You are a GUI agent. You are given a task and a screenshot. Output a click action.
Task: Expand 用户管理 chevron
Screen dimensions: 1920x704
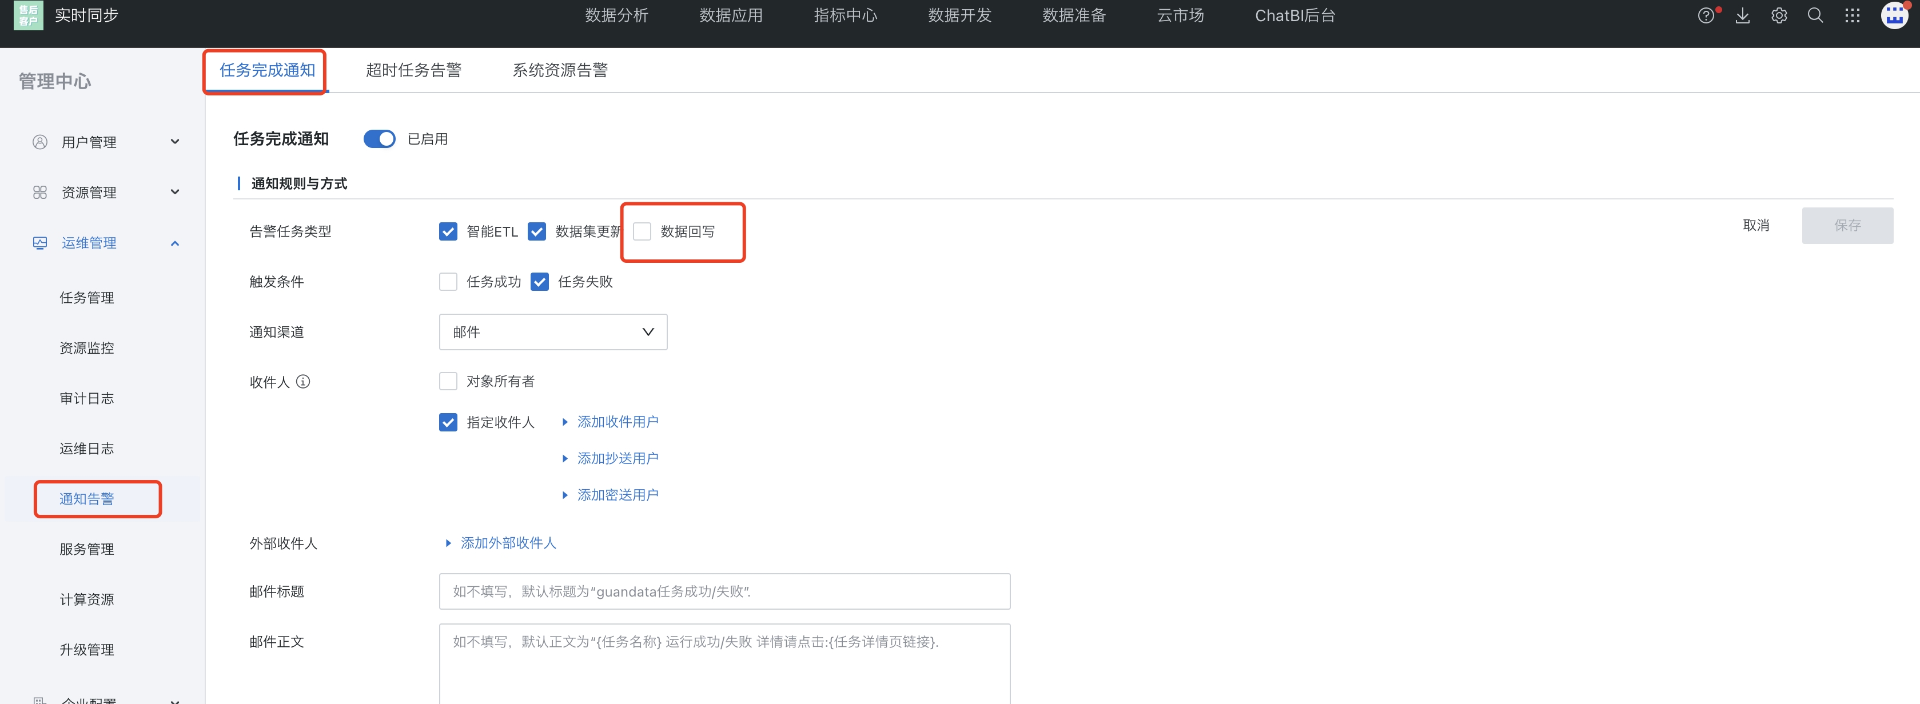[175, 142]
